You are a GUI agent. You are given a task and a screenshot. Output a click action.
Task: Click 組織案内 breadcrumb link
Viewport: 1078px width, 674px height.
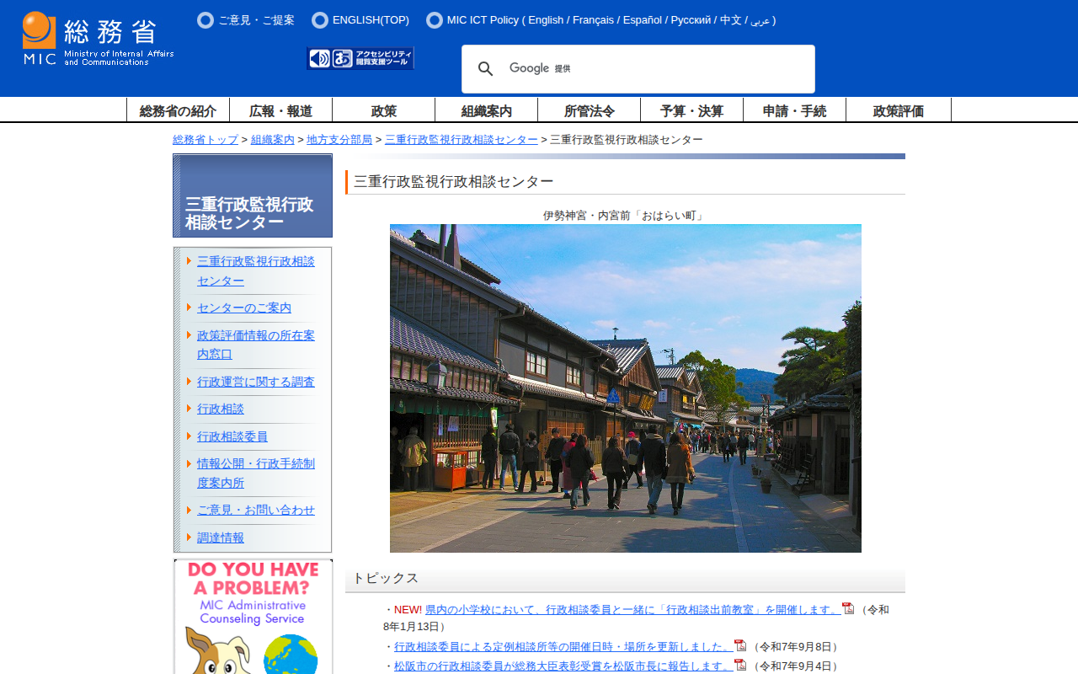click(x=273, y=140)
